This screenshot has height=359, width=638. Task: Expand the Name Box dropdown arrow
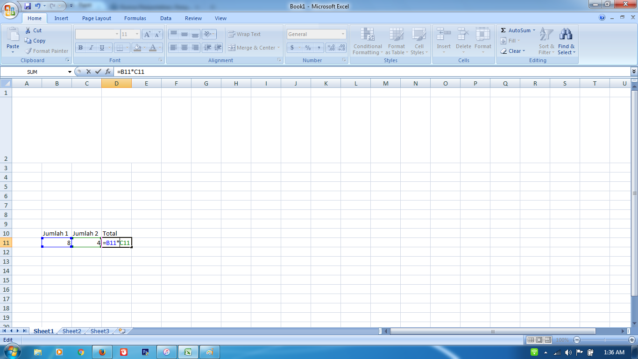pyautogui.click(x=70, y=72)
